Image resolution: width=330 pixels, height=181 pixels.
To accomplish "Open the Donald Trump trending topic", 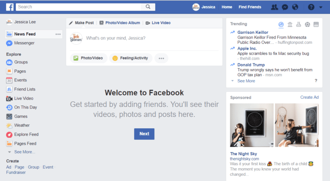I will click(x=251, y=65).
